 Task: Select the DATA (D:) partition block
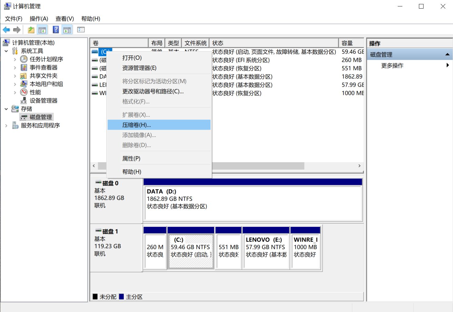253,200
